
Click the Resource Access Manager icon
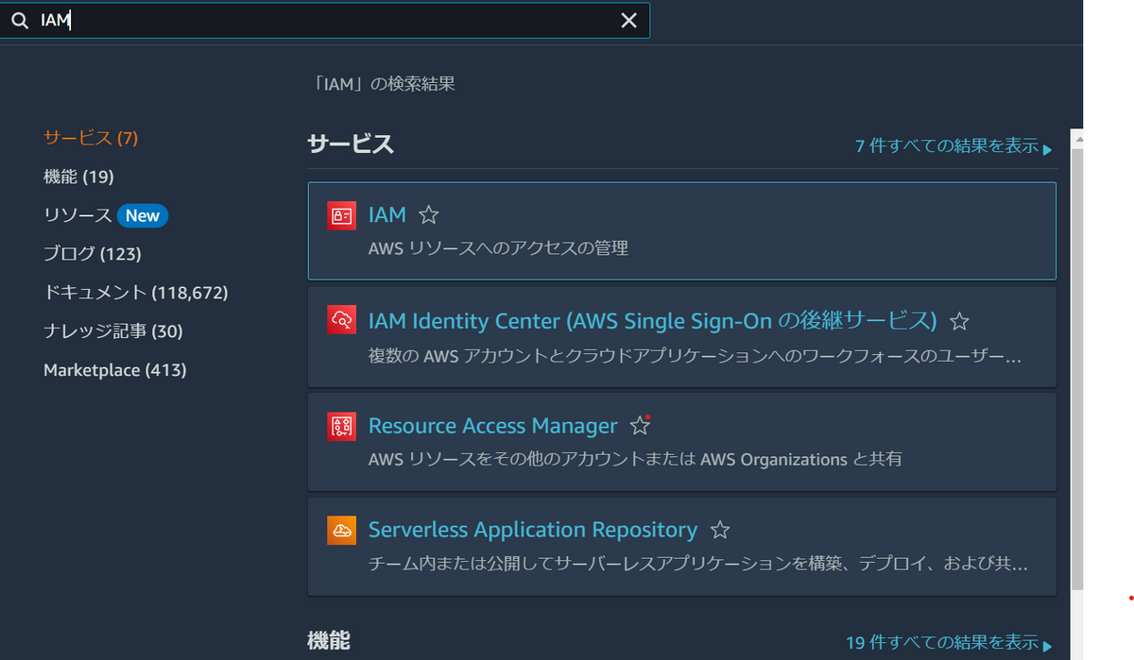click(x=341, y=426)
